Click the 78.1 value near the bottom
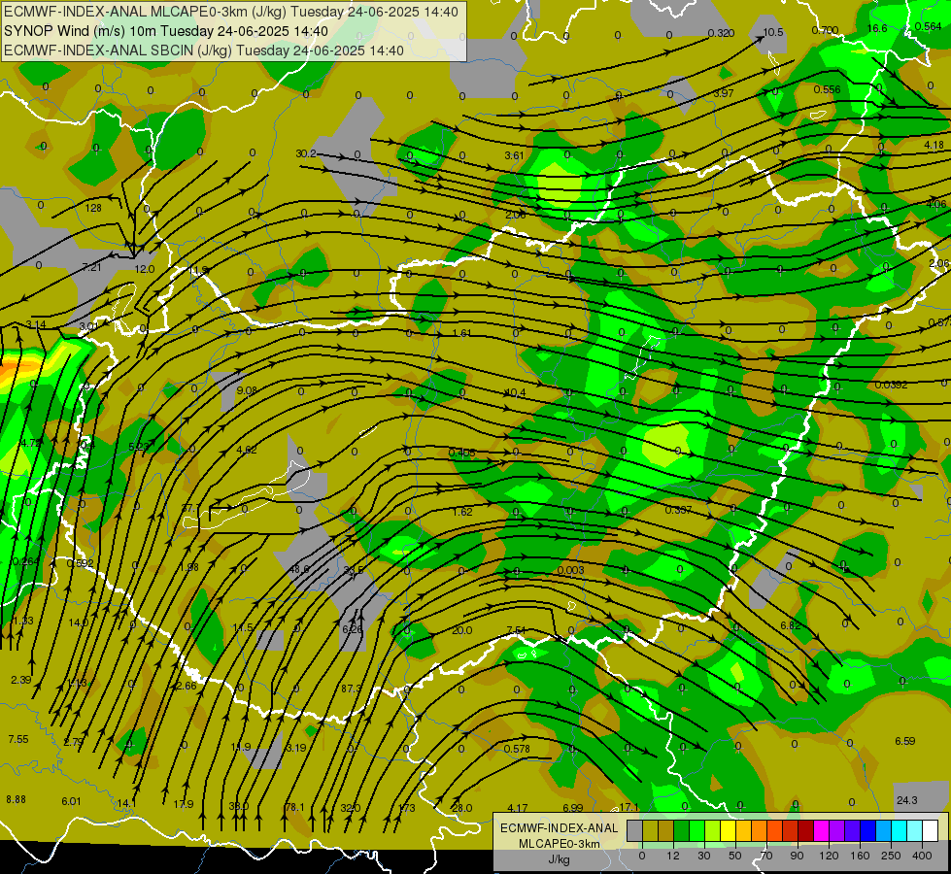 coord(294,807)
